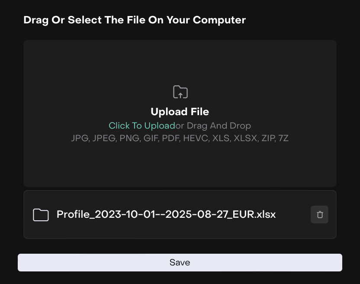Select the Profile_2023-10-01--2025-08-27_EUR.xlsx file name
The height and width of the screenshot is (284, 360).
[x=166, y=215]
